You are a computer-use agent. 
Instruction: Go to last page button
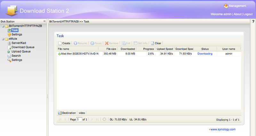(x=97, y=119)
